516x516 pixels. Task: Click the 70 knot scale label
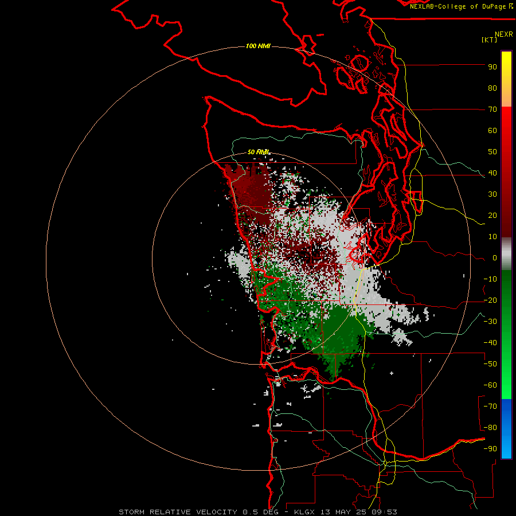(x=492, y=110)
